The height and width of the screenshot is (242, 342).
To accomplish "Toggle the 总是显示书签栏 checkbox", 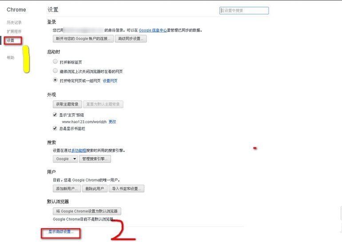I will [x=55, y=128].
